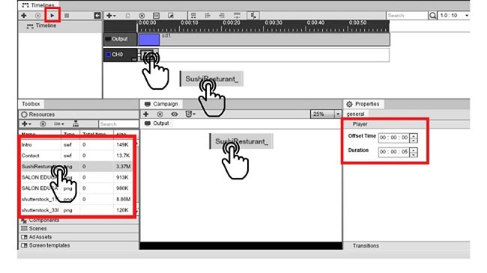The width and height of the screenshot is (487, 273).
Task: Click the Offset Time spinner arrows
Action: 414,138
